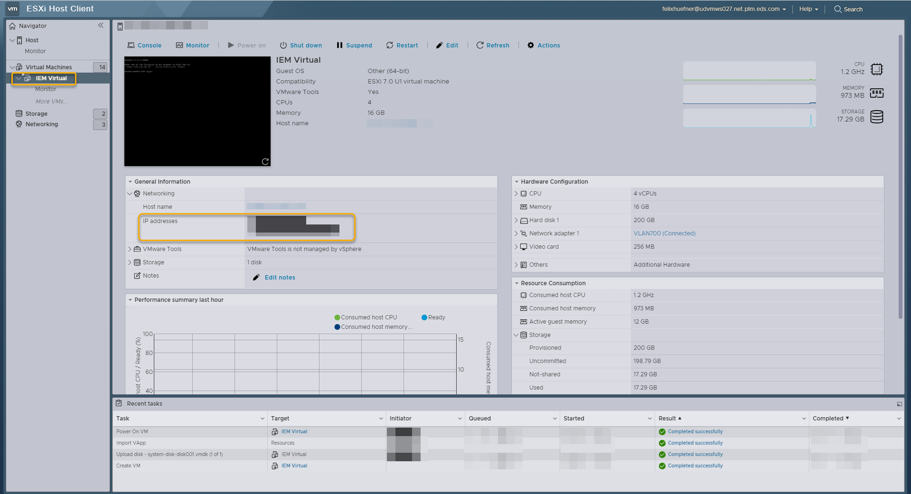The height and width of the screenshot is (494, 911).
Task: Suspend the virtual machine
Action: click(x=354, y=45)
